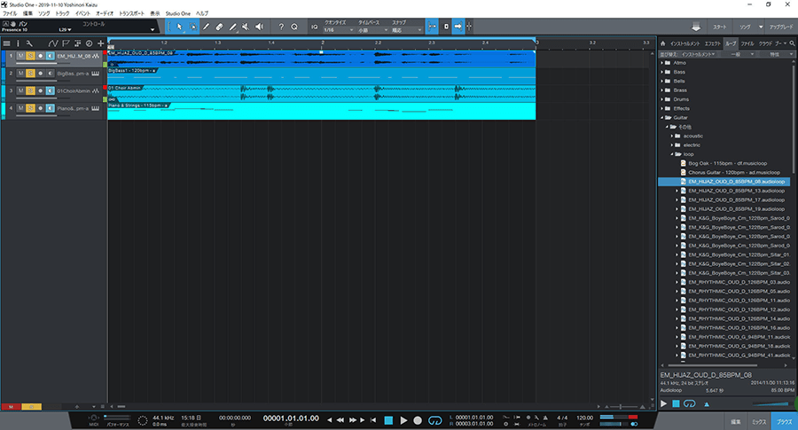Solo the BigBass track
This screenshot has width=798, height=430.
pyautogui.click(x=29, y=73)
